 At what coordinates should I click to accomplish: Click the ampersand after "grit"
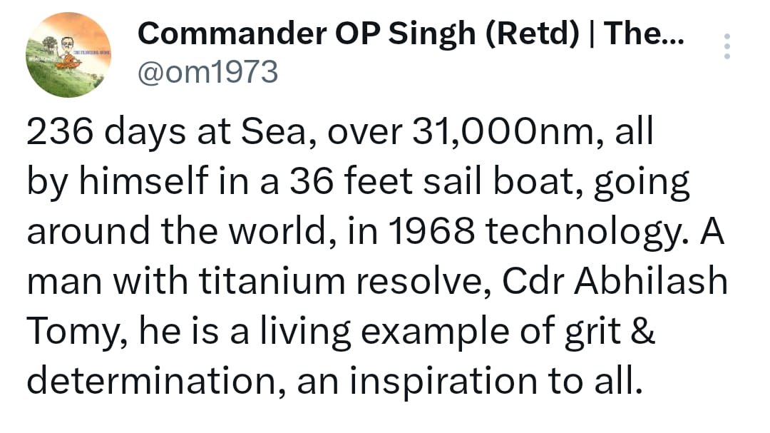(x=643, y=331)
